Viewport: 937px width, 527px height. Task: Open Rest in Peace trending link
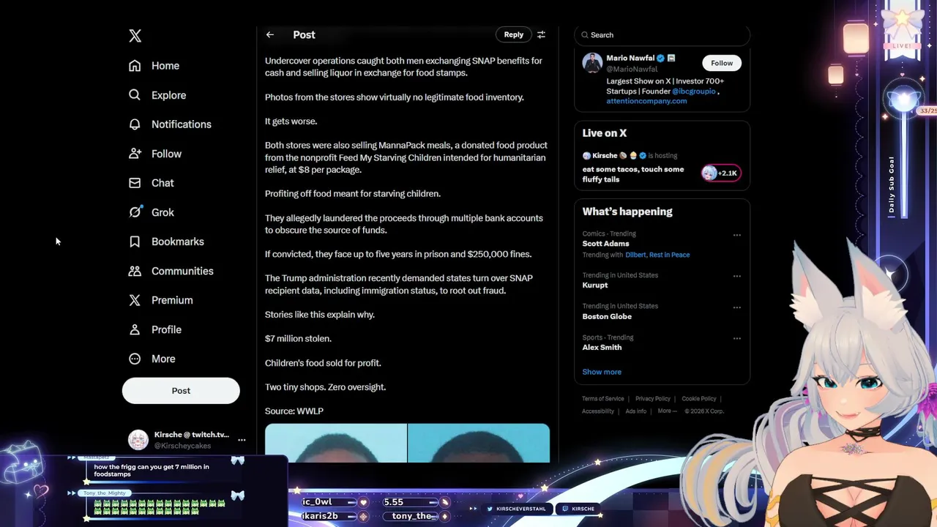pyautogui.click(x=669, y=255)
